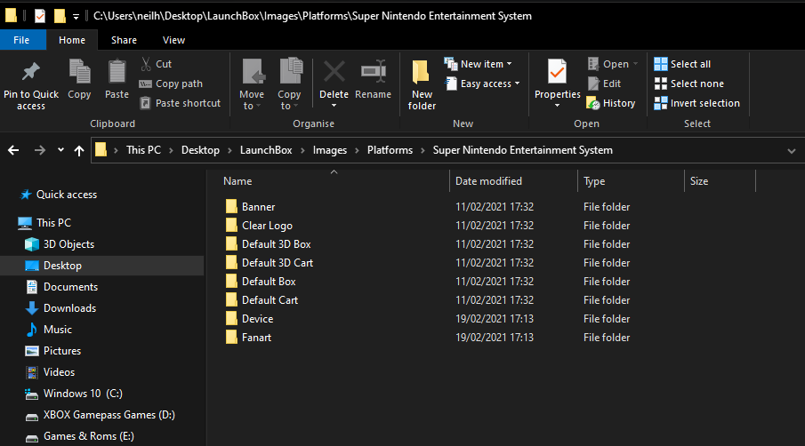Sort by Date modified column header
The width and height of the screenshot is (805, 446).
coord(488,181)
